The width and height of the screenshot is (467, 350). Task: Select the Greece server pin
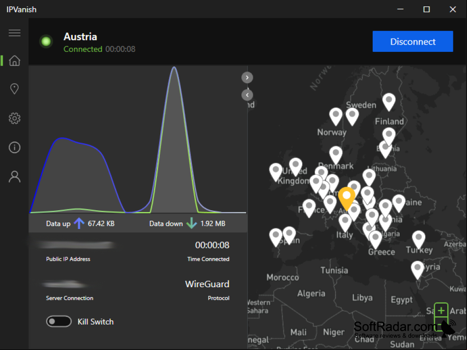375,239
